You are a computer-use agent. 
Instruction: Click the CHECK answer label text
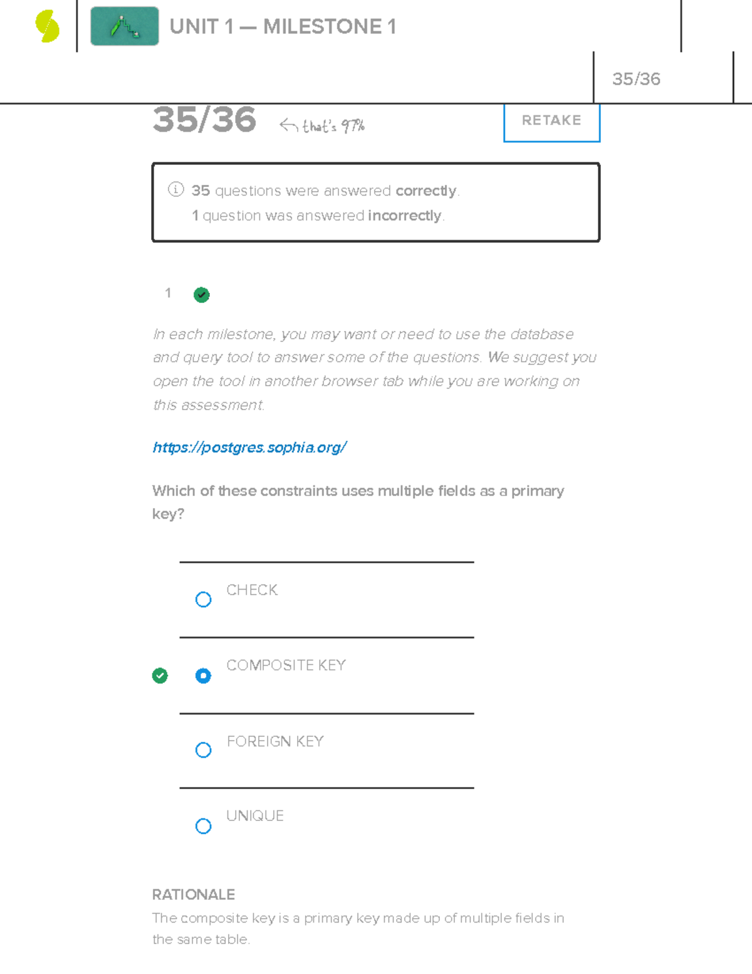pyautogui.click(x=252, y=590)
